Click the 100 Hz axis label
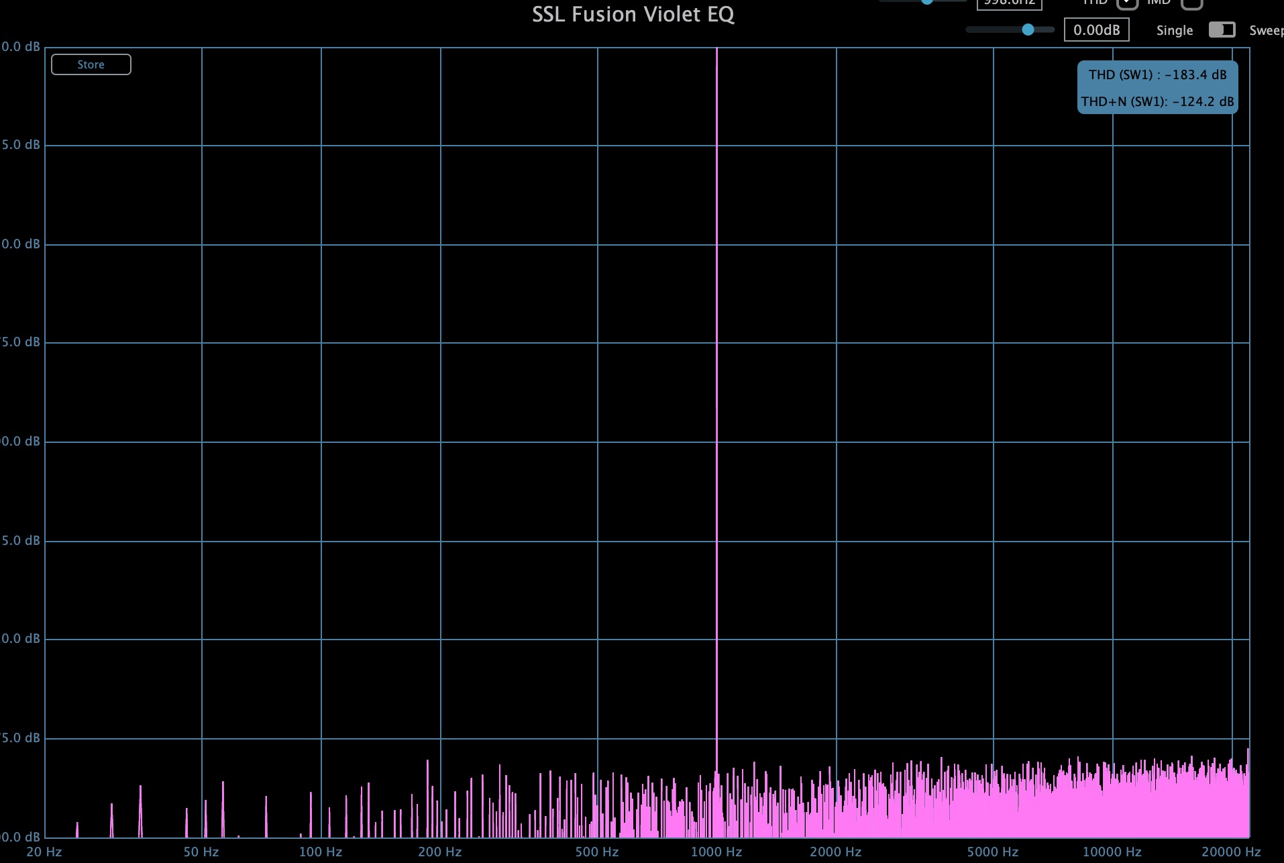Viewport: 1284px width, 863px height. [321, 852]
